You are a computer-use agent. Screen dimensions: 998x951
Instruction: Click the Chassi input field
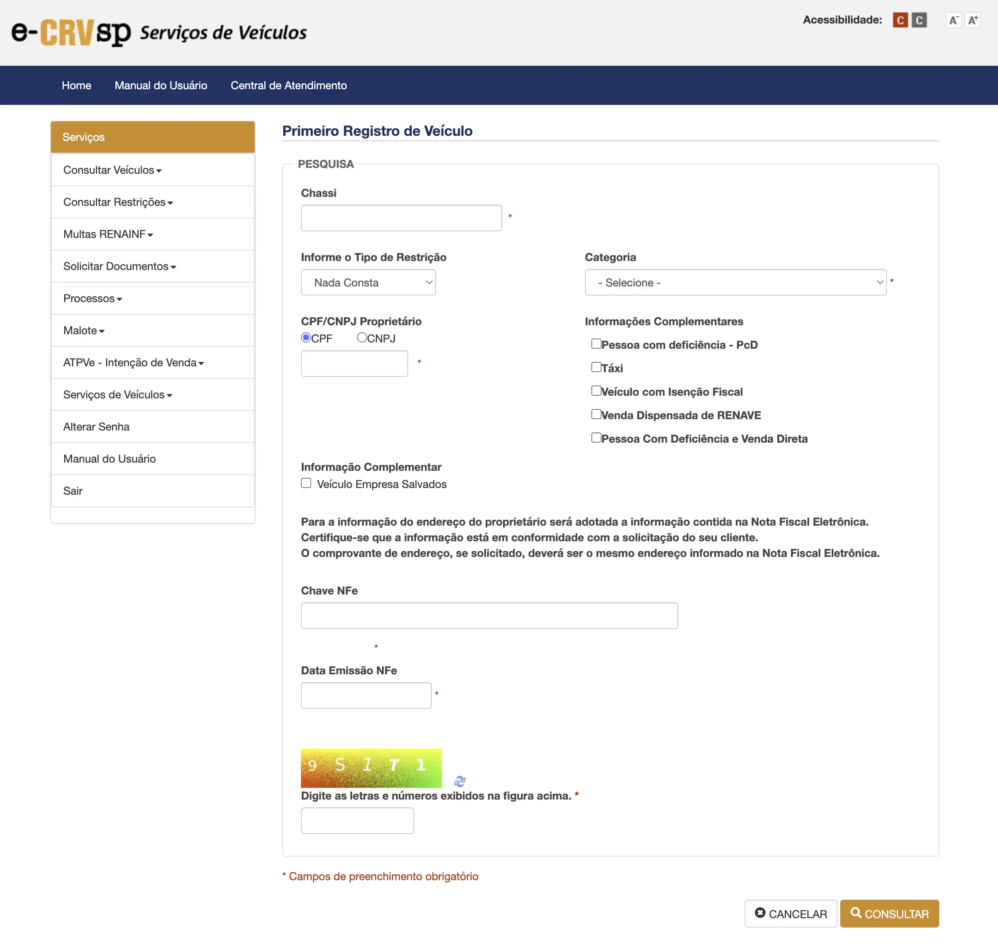tap(401, 218)
